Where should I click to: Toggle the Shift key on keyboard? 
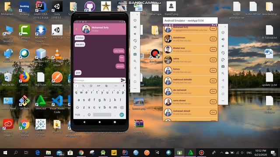click(77, 107)
